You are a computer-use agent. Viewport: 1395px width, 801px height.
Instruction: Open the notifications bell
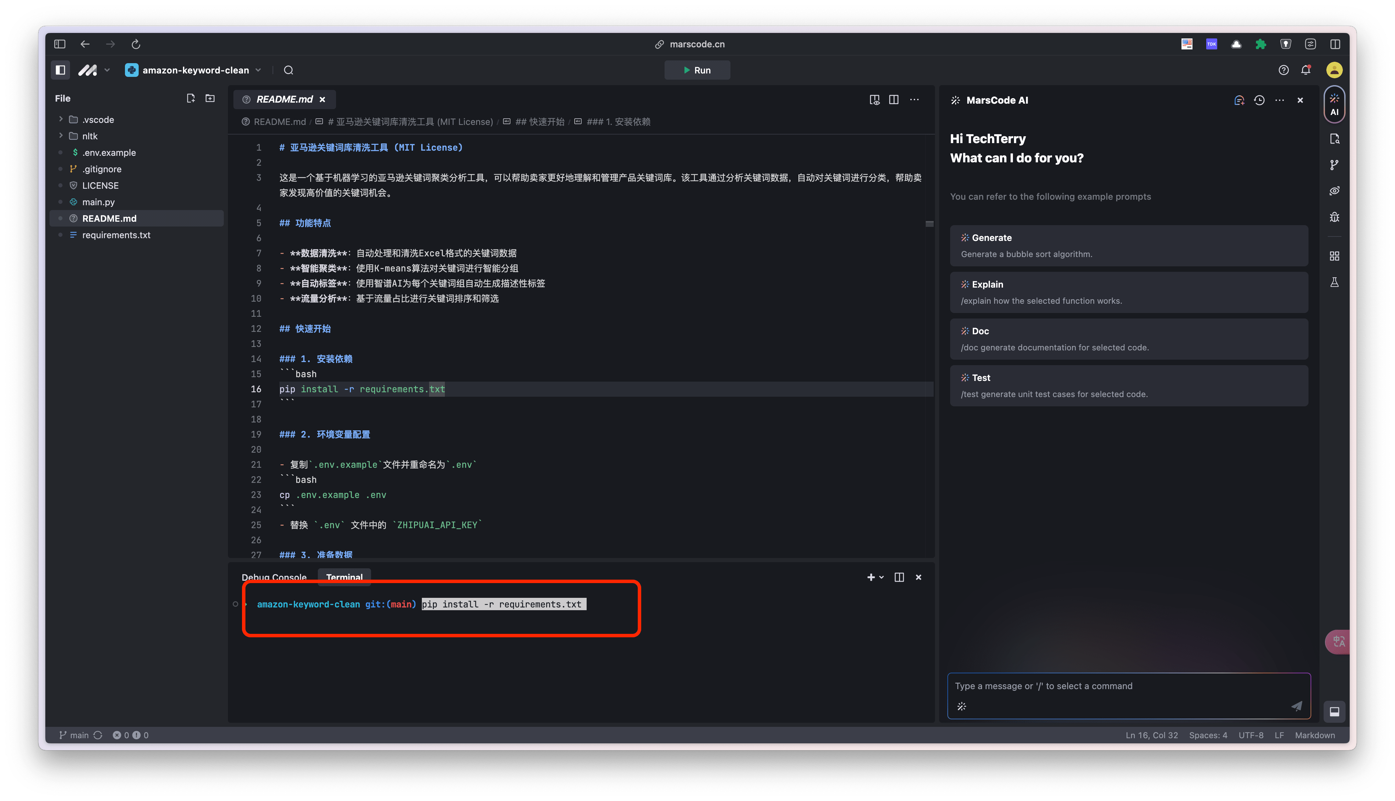coord(1306,70)
